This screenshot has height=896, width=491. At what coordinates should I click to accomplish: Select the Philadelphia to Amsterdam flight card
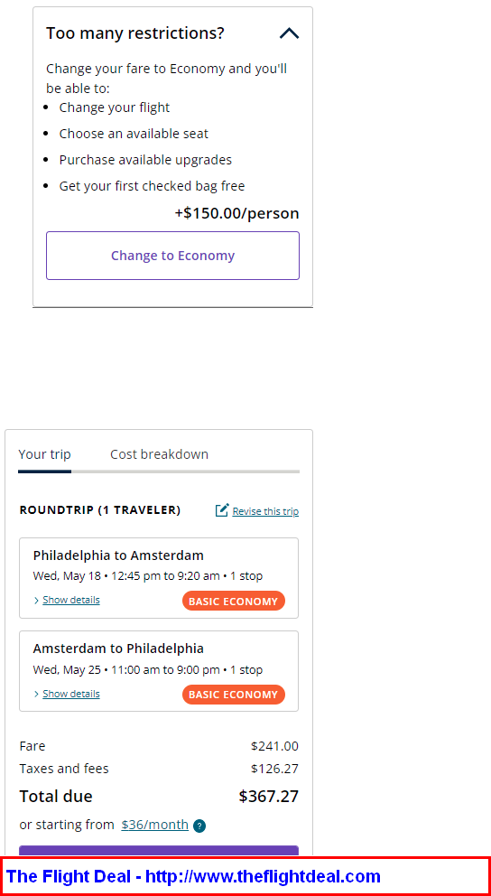click(x=159, y=578)
